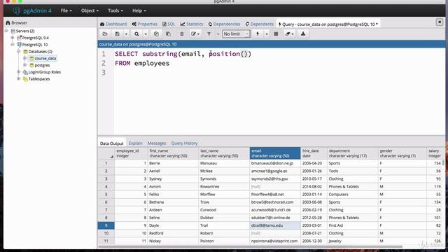
Task: Click the hire_date column header
Action: (x=314, y=153)
